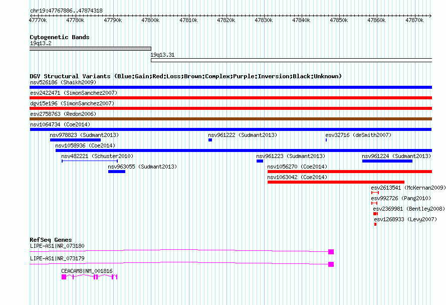Open the nsv1064734 (Coe2014) variant label
Viewport: 446px width, 305px height.
[x=60, y=124]
